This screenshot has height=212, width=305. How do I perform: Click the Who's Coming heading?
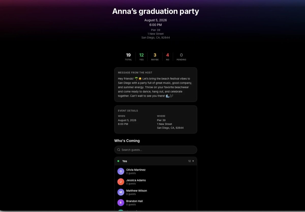pos(127,141)
